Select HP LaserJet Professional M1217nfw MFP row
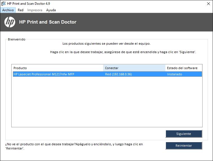The height and width of the screenshot is (161, 213). click(x=107, y=74)
